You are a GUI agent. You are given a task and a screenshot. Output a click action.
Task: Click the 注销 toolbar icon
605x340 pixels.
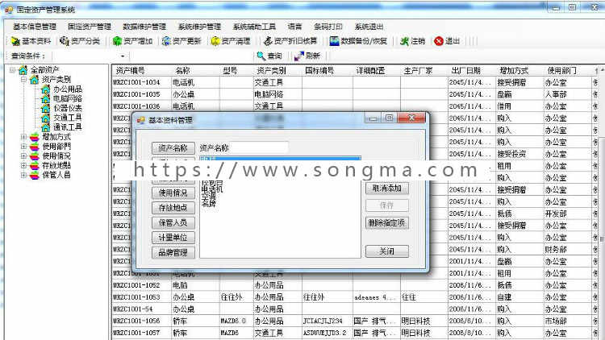coord(404,41)
